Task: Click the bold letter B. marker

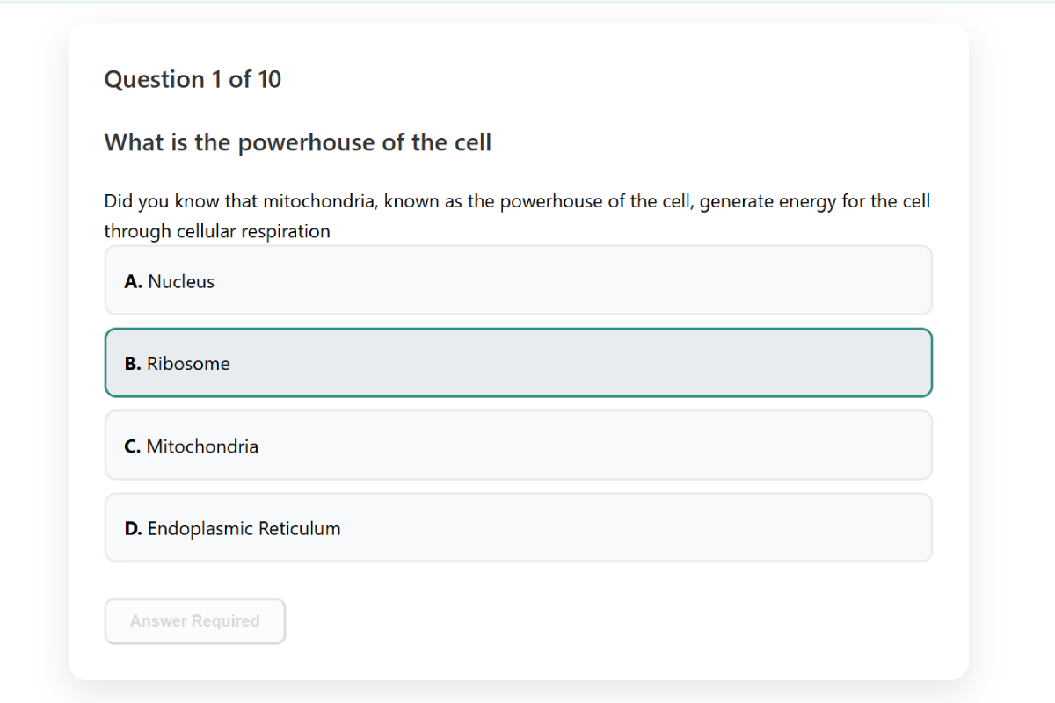Action: coord(133,364)
